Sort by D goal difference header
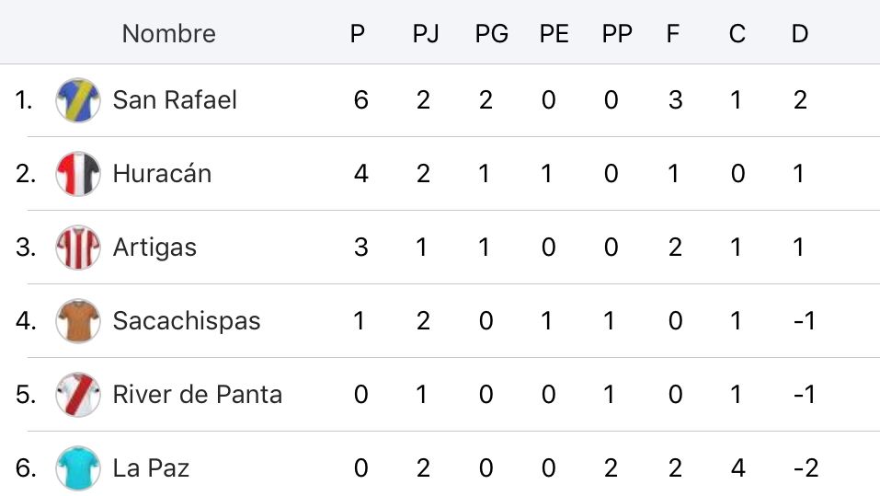This screenshot has width=880, height=496. [x=800, y=34]
